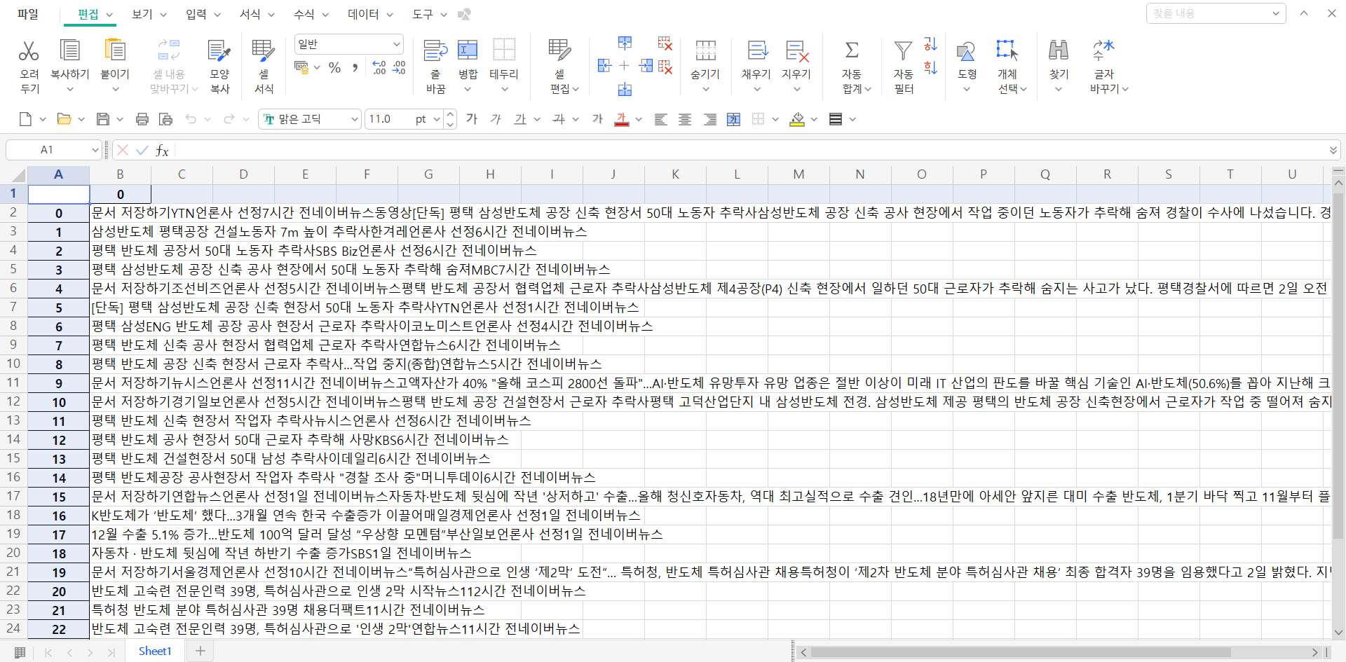1346x662 pixels.
Task: Click the 도형 shapes icon
Action: tap(966, 50)
